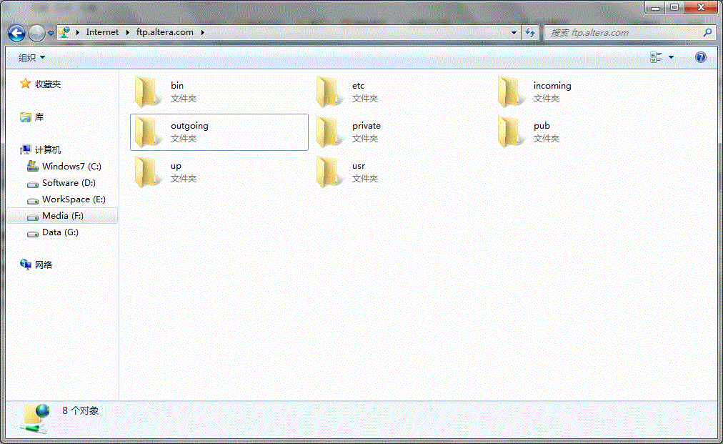Viewport: 723px width, 444px height.
Task: Maximize the Explorer window
Action: 674,7
